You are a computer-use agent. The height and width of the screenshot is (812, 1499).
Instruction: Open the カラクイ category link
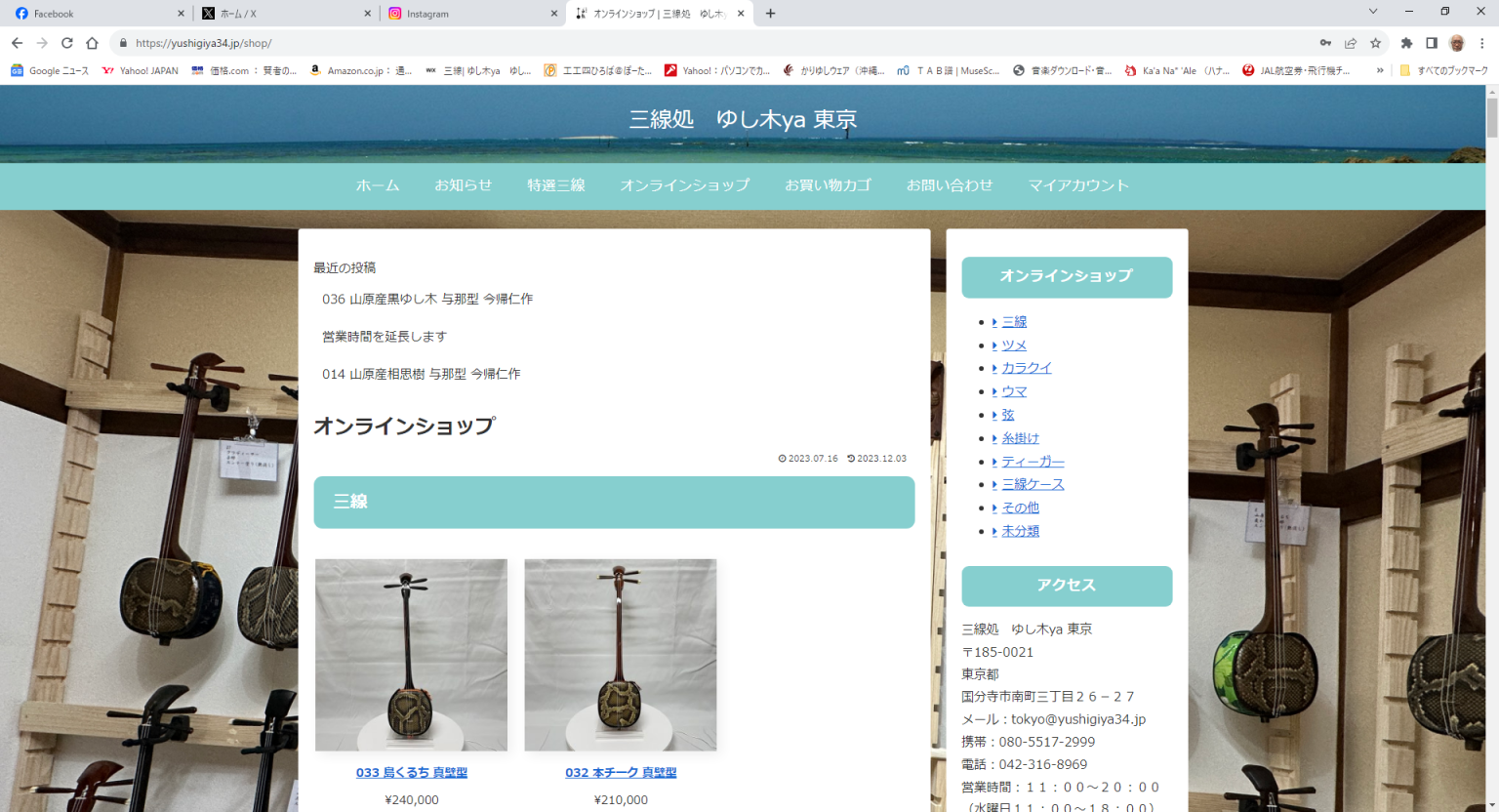coord(1027,368)
